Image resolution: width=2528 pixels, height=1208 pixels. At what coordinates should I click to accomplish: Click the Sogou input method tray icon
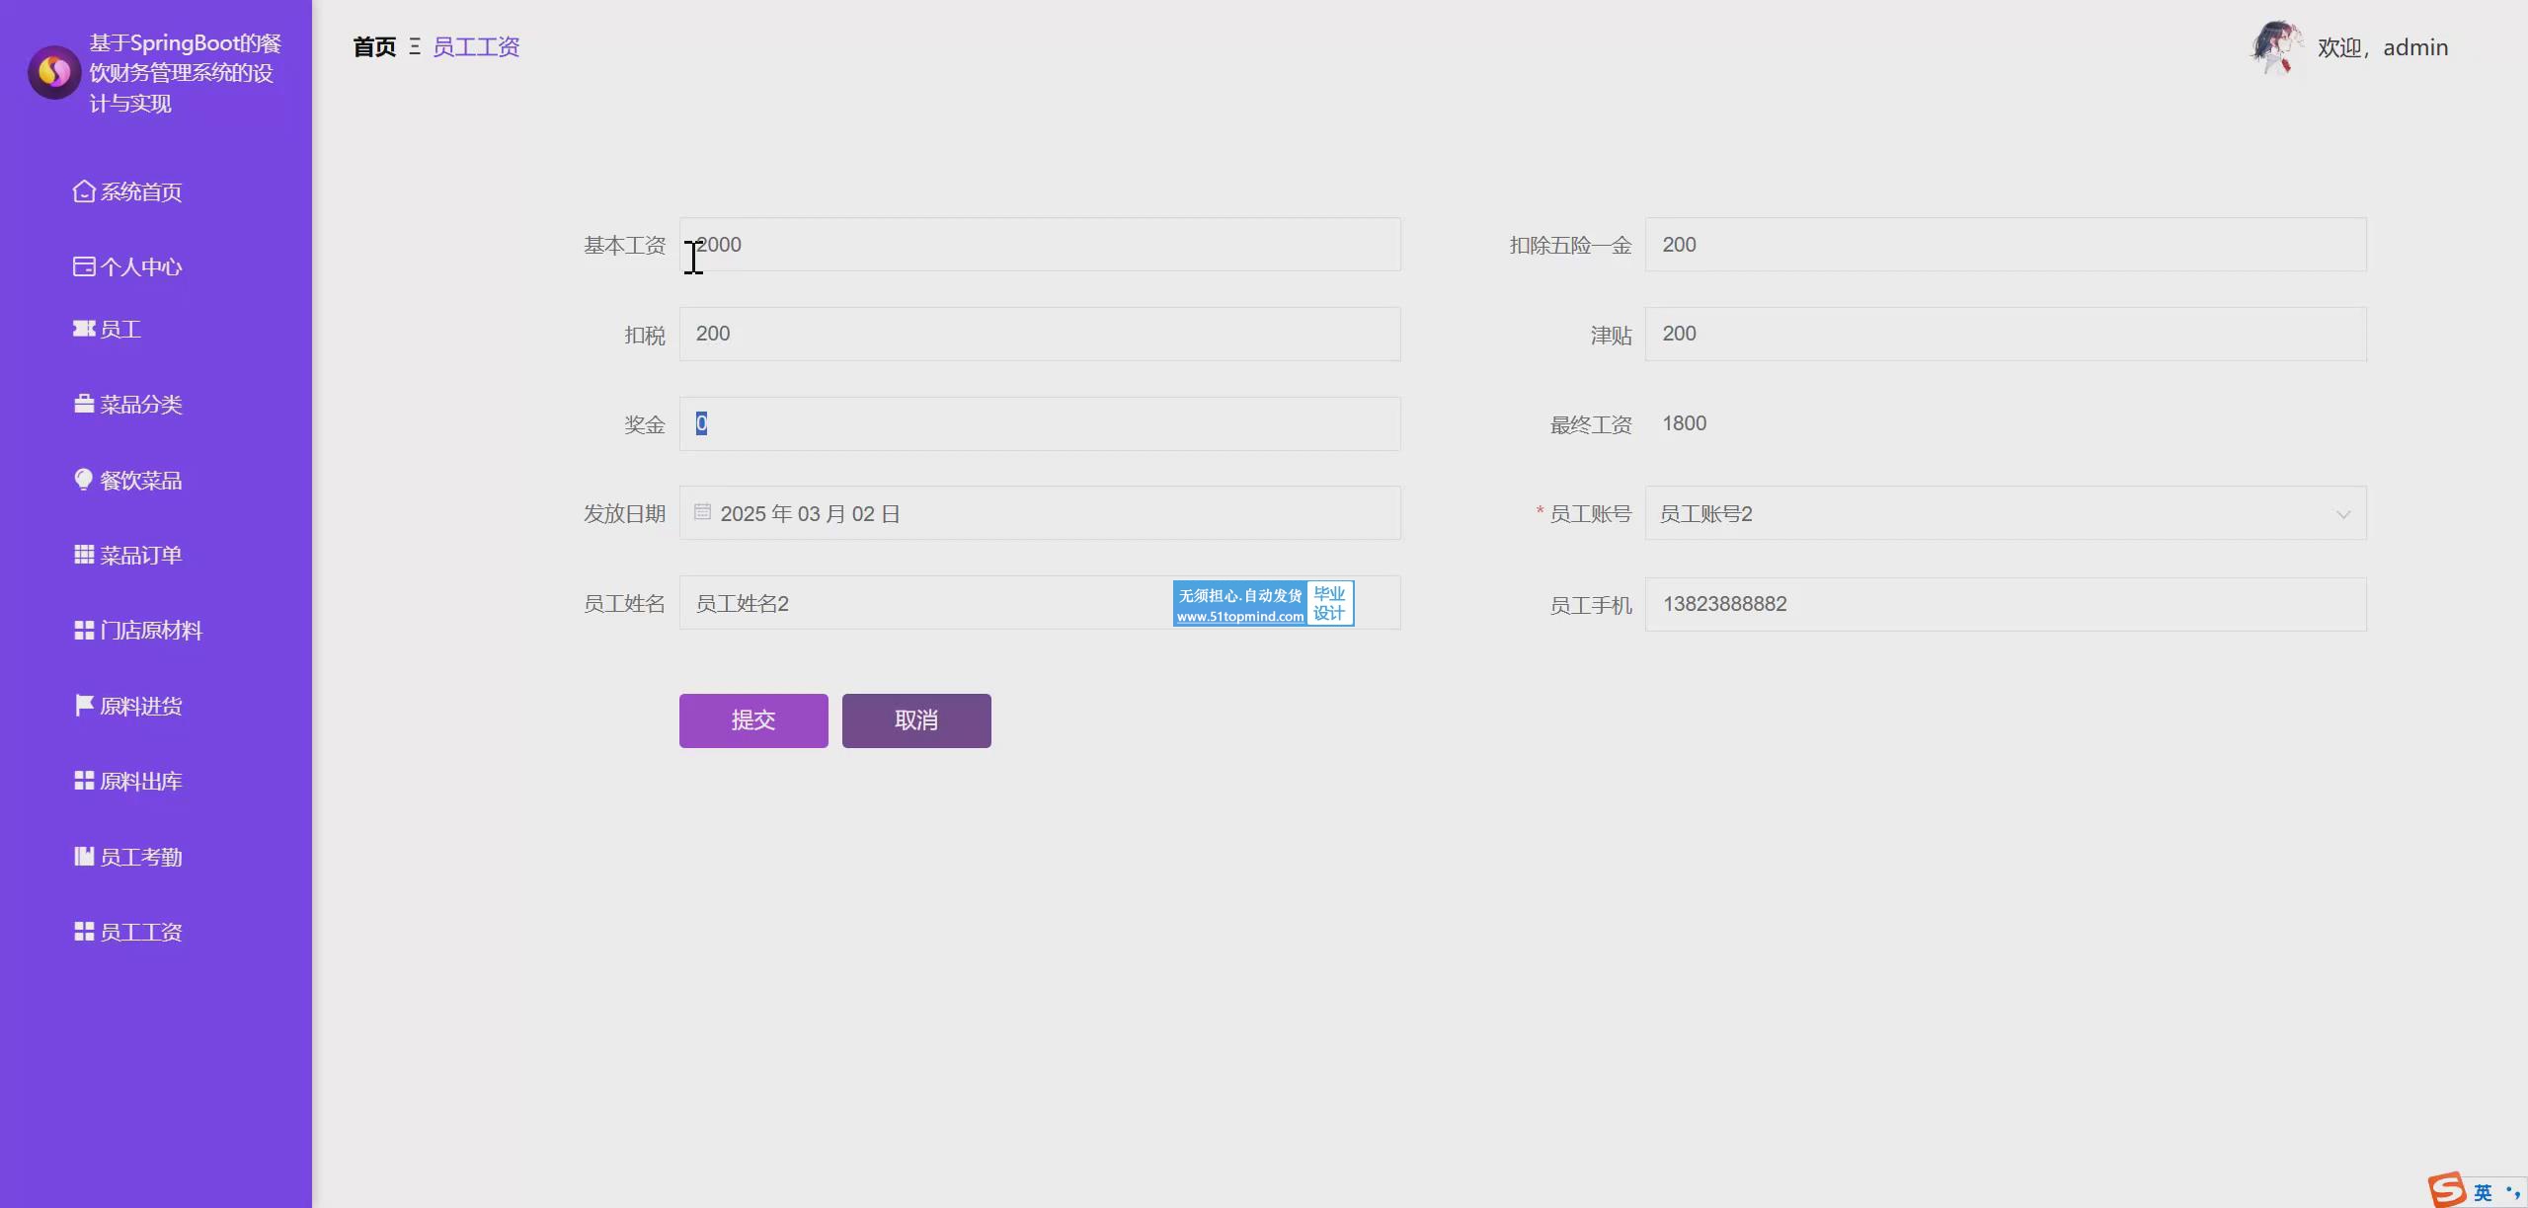(x=2447, y=1190)
